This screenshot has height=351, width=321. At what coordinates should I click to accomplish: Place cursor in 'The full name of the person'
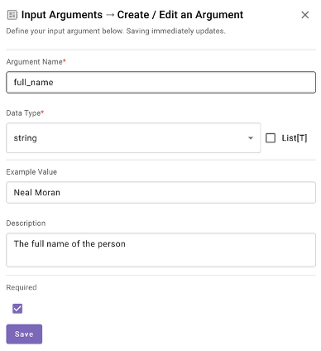coord(69,243)
